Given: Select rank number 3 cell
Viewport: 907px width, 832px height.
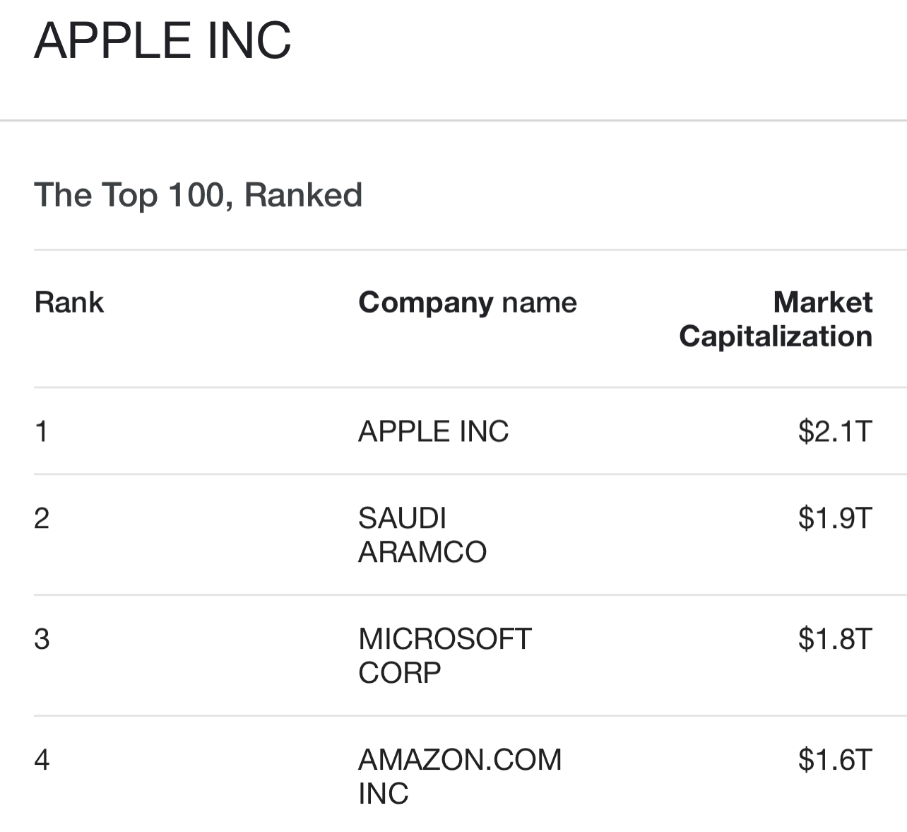Looking at the screenshot, I should (x=42, y=639).
